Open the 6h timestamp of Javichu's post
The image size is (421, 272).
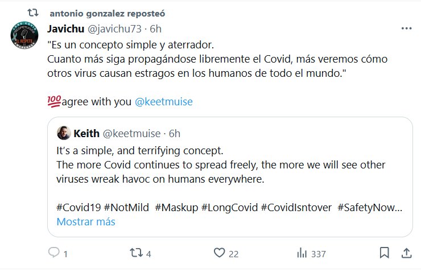[154, 28]
